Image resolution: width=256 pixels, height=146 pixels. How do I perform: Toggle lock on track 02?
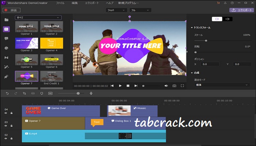tap(12, 138)
